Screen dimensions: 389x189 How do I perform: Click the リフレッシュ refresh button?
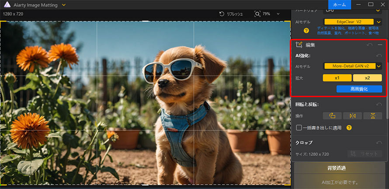[x=231, y=14]
